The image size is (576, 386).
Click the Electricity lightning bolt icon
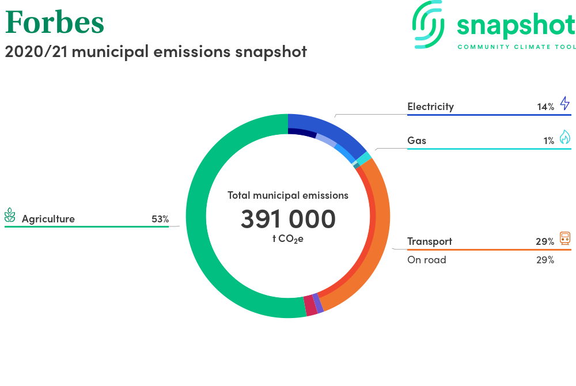pyautogui.click(x=565, y=103)
